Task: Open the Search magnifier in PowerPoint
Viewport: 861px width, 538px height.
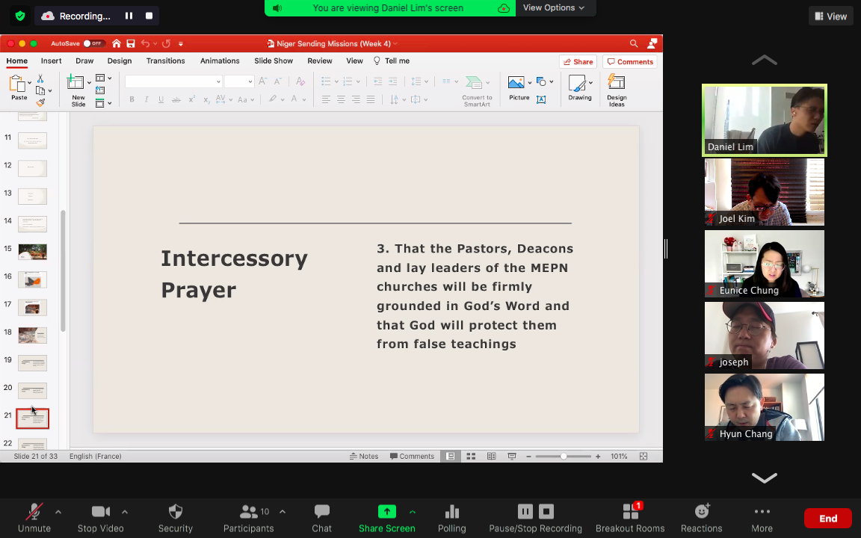Action: (x=634, y=43)
